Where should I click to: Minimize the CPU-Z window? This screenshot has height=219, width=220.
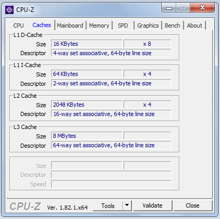[169, 8]
